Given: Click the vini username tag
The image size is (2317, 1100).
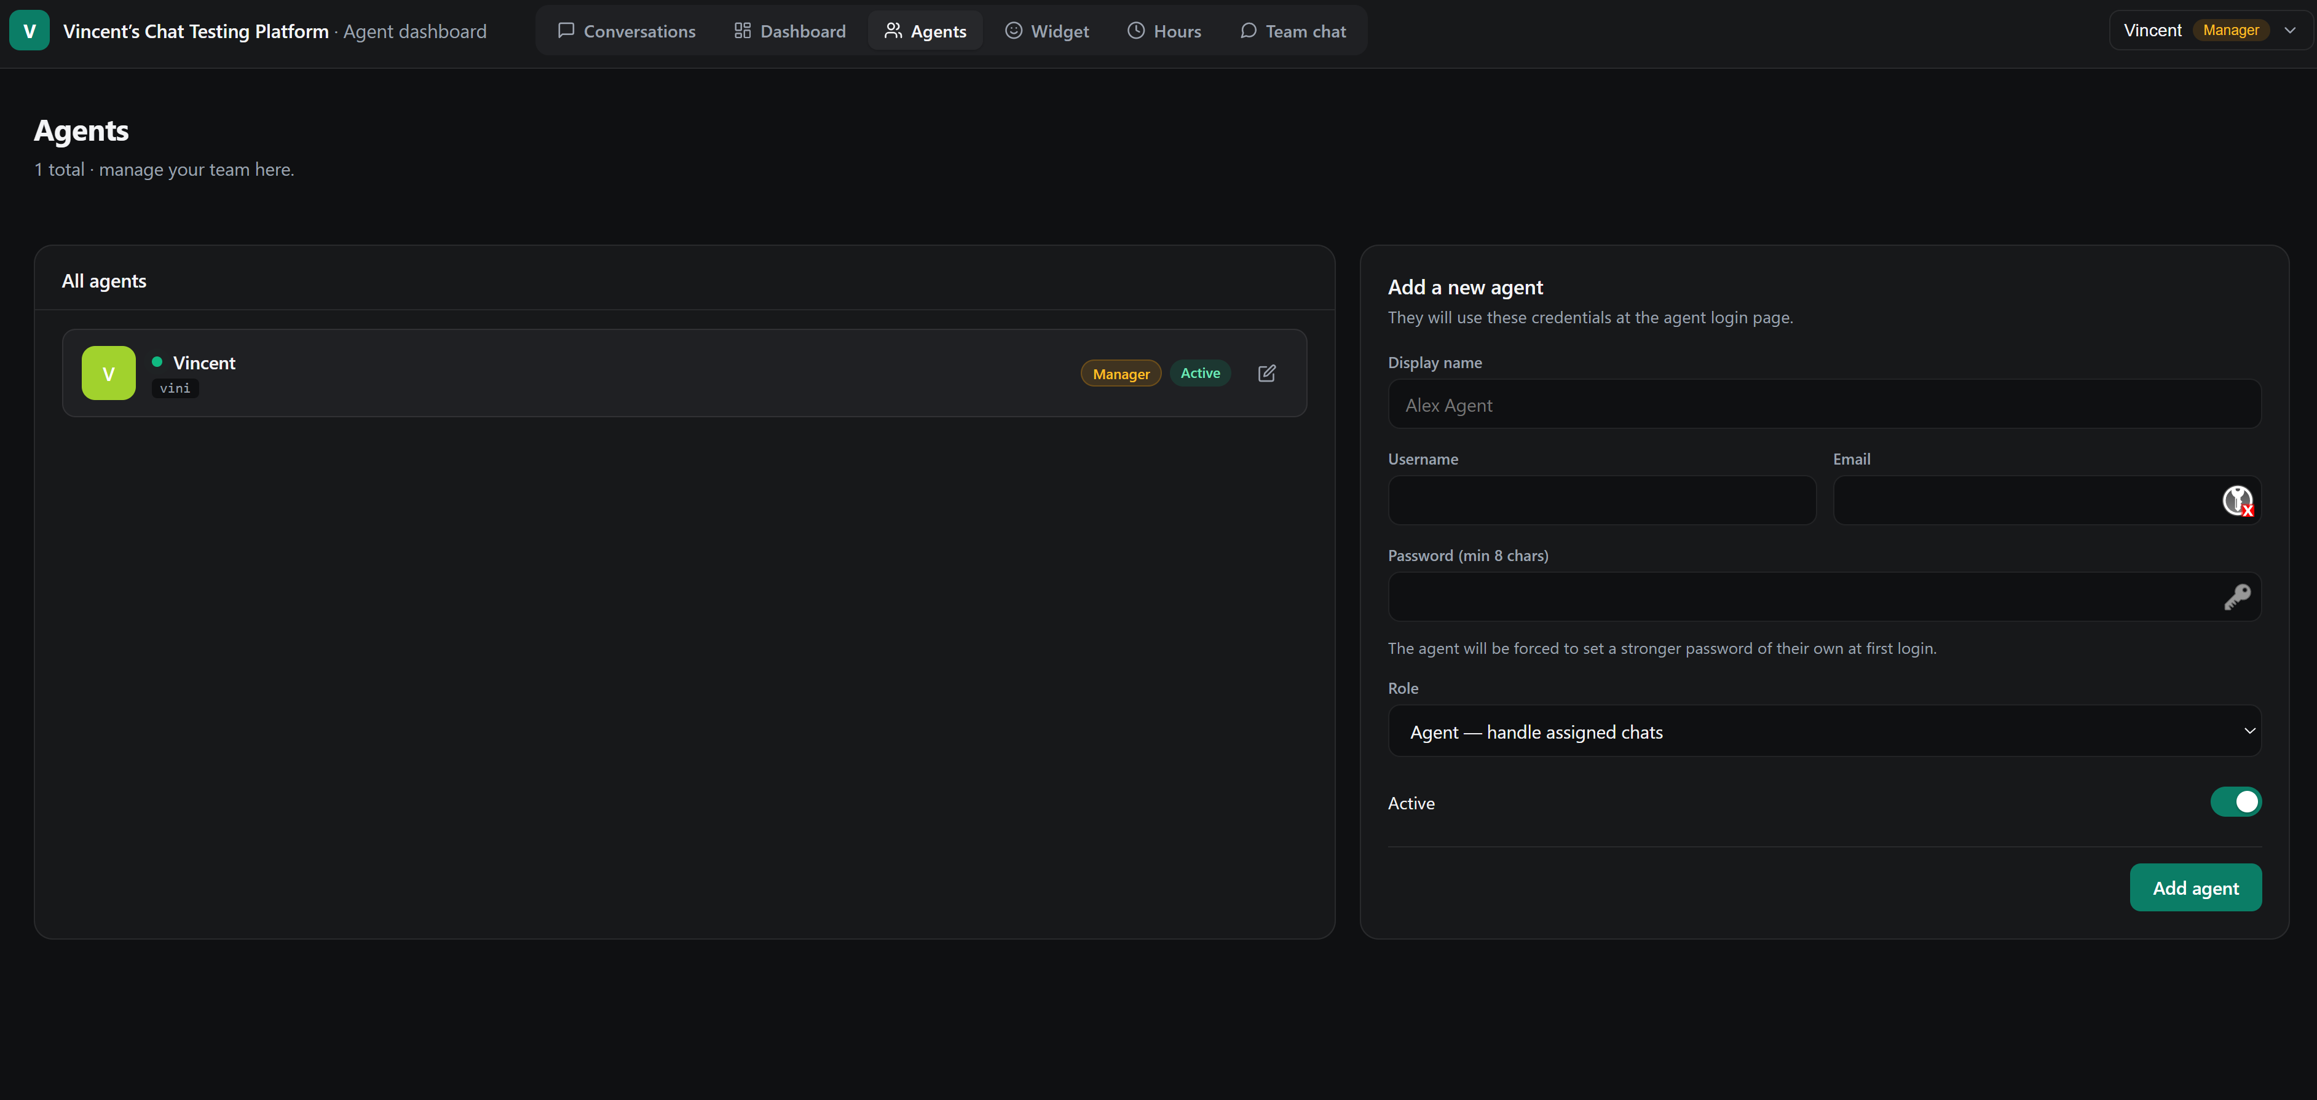Looking at the screenshot, I should (175, 388).
